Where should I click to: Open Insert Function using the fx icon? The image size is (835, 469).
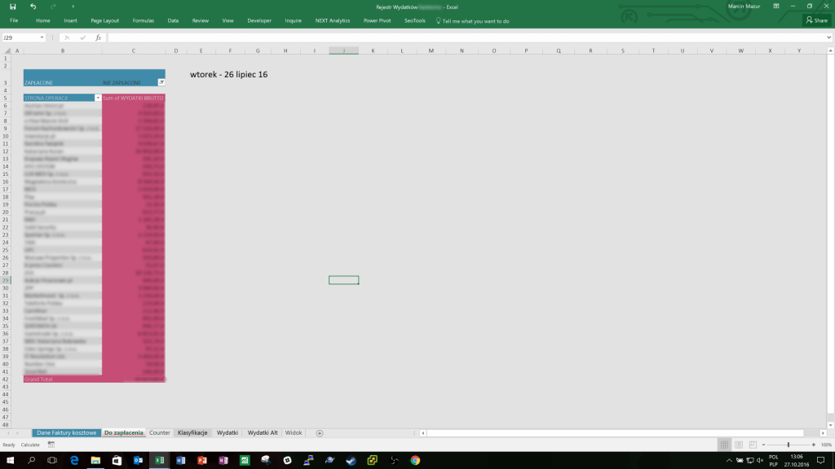[x=98, y=37]
